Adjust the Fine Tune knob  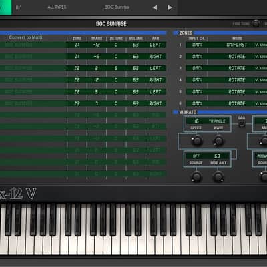pyautogui.click(x=256, y=23)
